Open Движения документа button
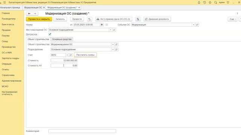Image resolution: width=241 pixels, height=135 pixels. [x=157, y=19]
